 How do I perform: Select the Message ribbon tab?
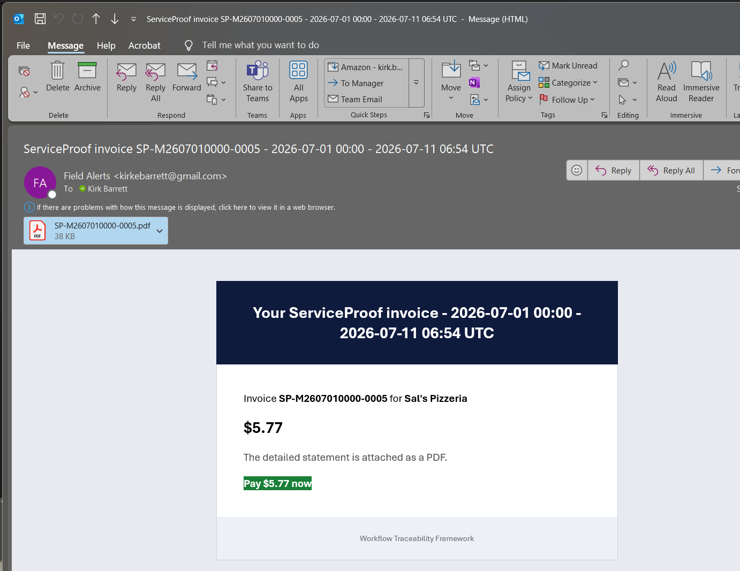(65, 45)
